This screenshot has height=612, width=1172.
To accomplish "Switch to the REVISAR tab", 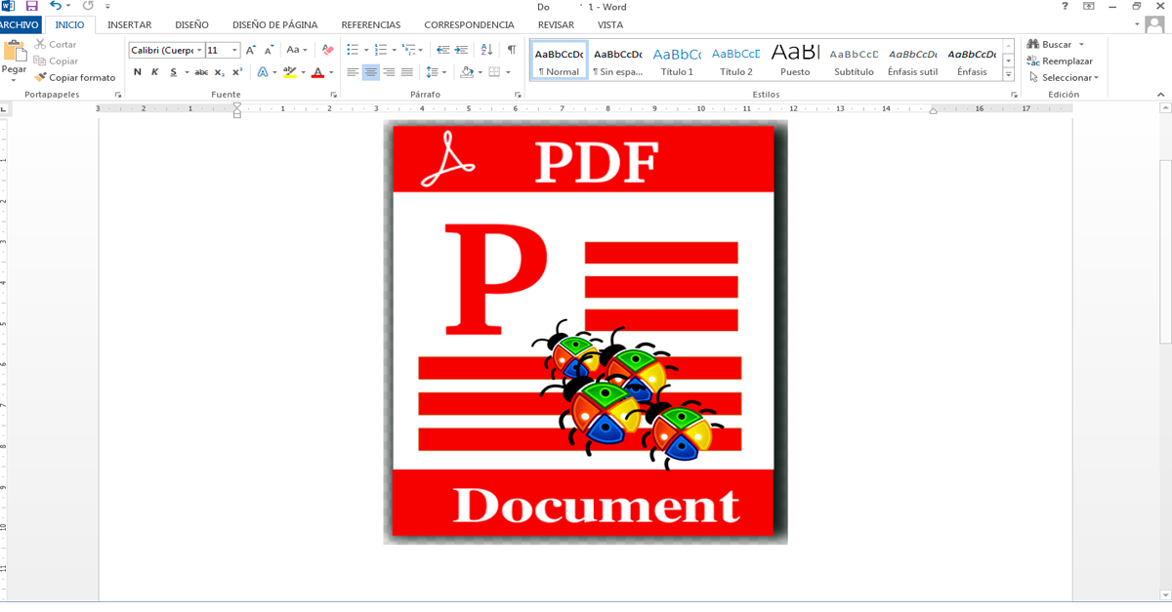I will (x=556, y=24).
